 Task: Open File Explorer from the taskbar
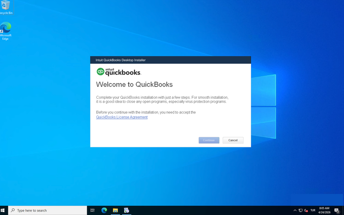116,210
